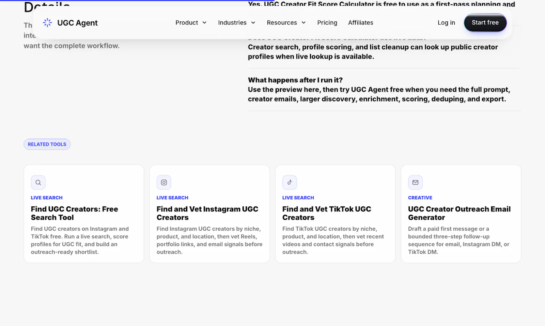Click the magnifier icon on the search tool card

38,182
